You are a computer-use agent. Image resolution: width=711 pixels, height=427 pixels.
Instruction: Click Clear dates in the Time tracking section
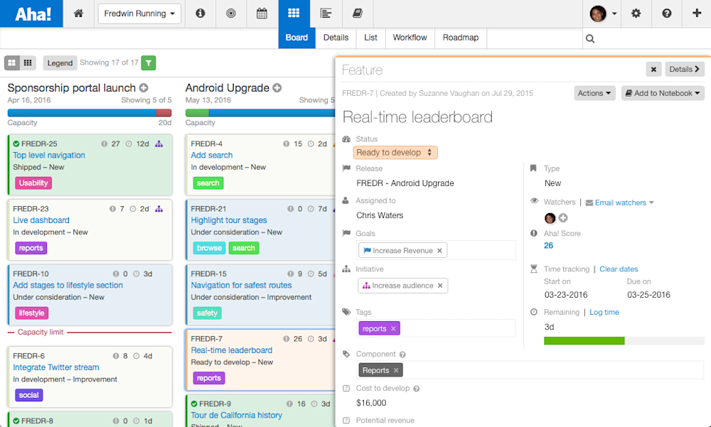[x=619, y=269]
